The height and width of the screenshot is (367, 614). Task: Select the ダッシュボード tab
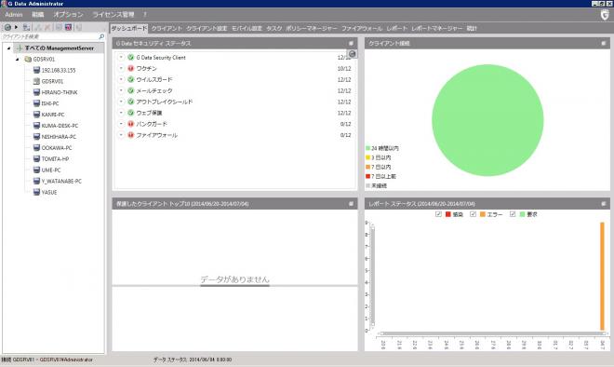pyautogui.click(x=128, y=28)
